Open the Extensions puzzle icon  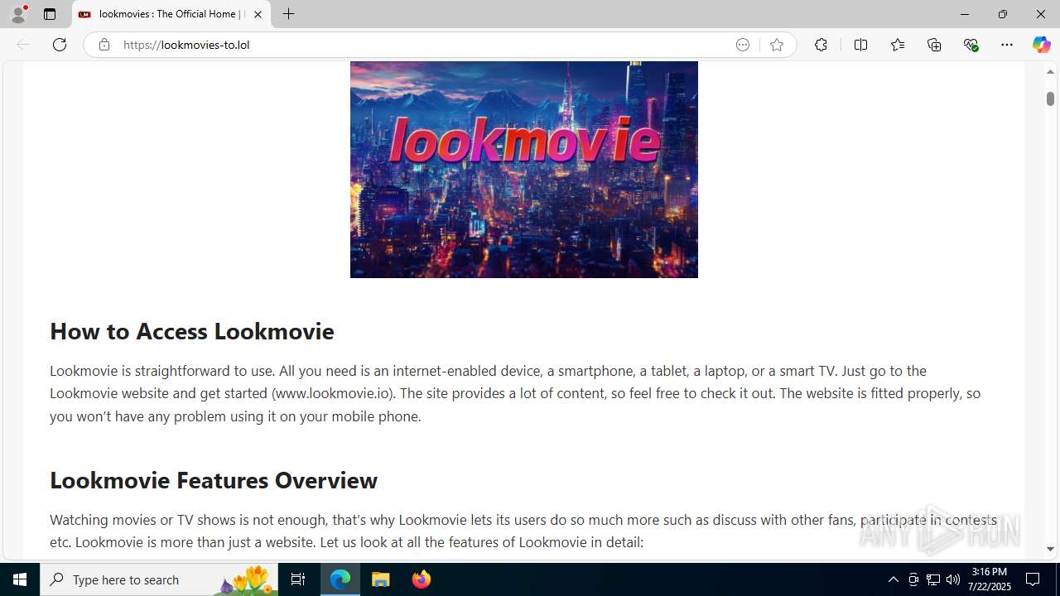821,45
